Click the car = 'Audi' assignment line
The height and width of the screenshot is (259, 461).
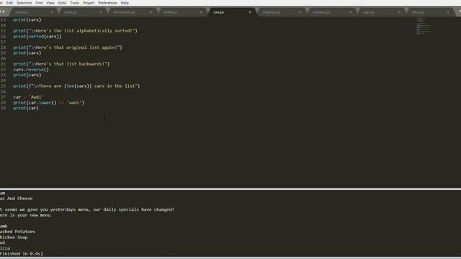[28, 97]
